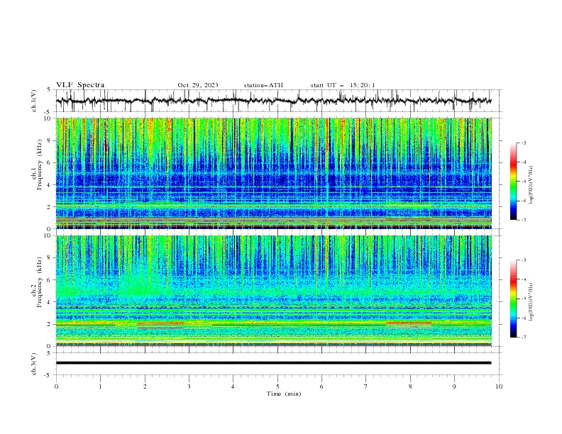
Task: Click the ch.3 flat black voltage trace
Action: 273,363
